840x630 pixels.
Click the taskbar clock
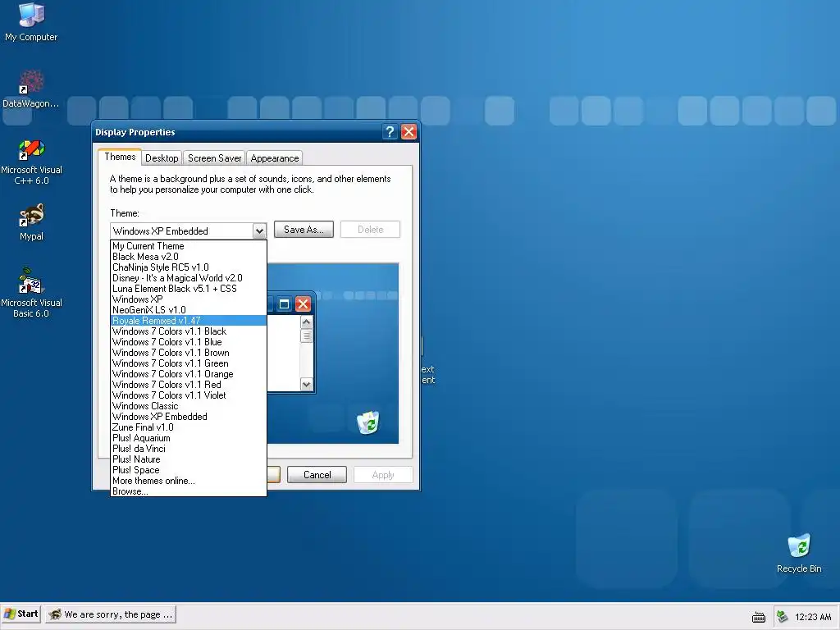click(x=813, y=617)
